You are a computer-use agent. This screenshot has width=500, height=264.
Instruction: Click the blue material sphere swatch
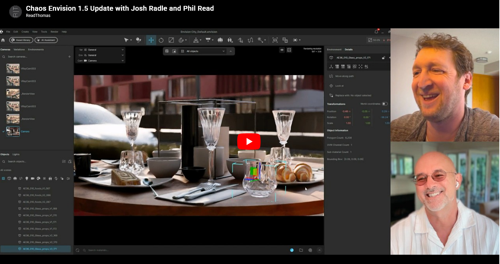coord(292,250)
